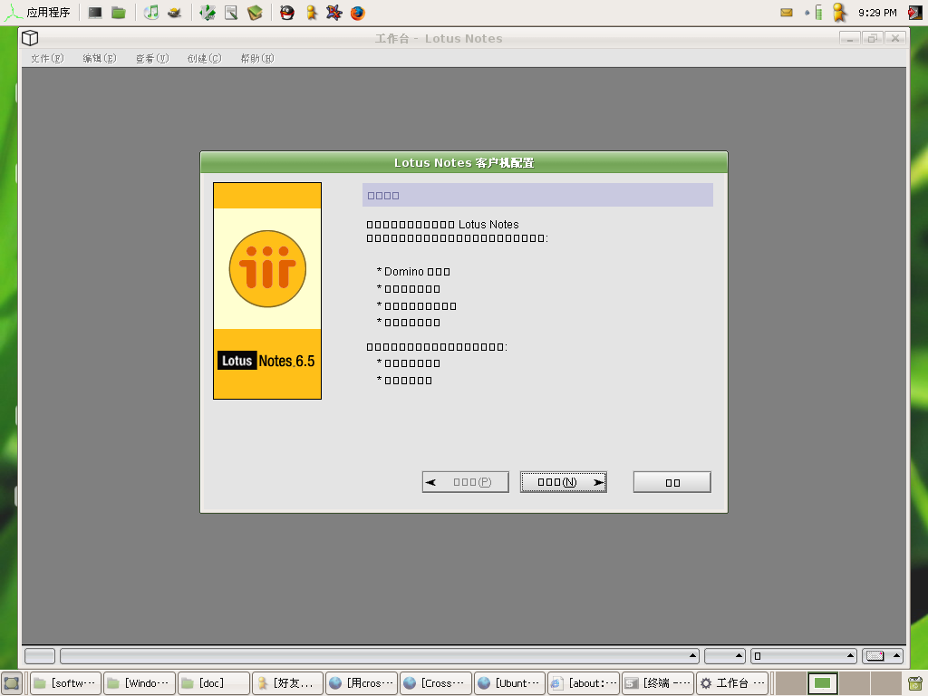Switch to the [终端 terminal taskbar window
928x696 pixels.
pyautogui.click(x=658, y=683)
